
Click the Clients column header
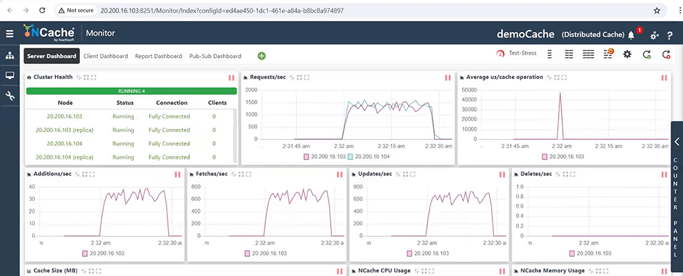point(217,103)
